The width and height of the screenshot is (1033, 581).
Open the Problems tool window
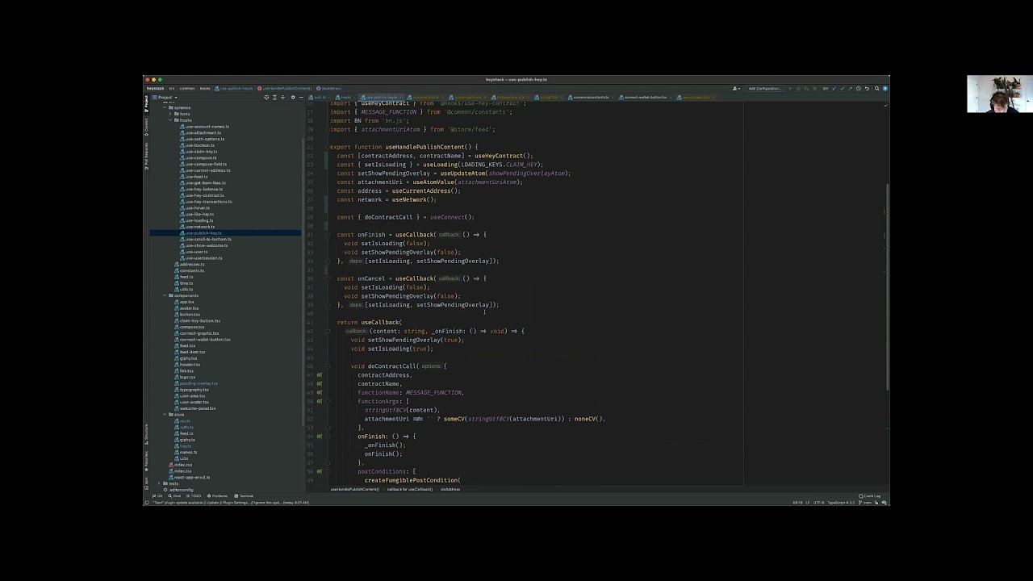(x=218, y=496)
